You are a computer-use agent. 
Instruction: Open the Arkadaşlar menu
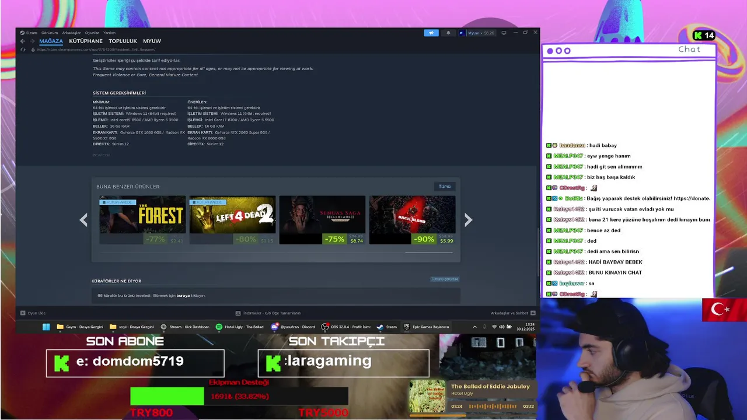pyautogui.click(x=71, y=33)
